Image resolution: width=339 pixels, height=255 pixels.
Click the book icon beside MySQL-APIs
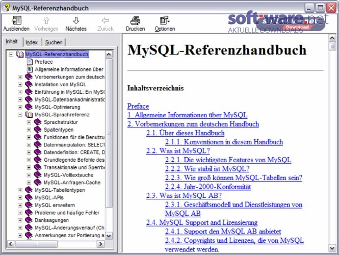click(29, 198)
